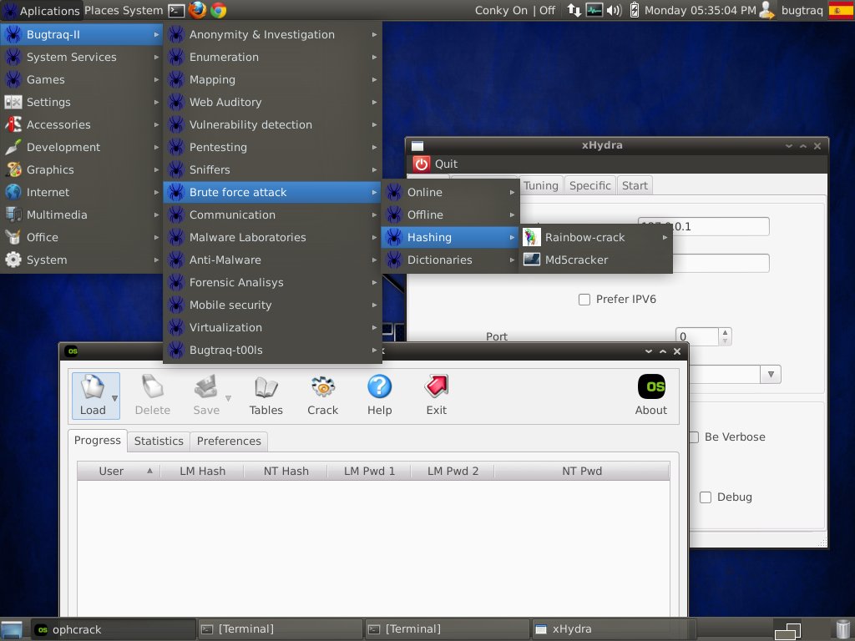Open the Start tab in xHydra
855x641 pixels.
(x=635, y=186)
